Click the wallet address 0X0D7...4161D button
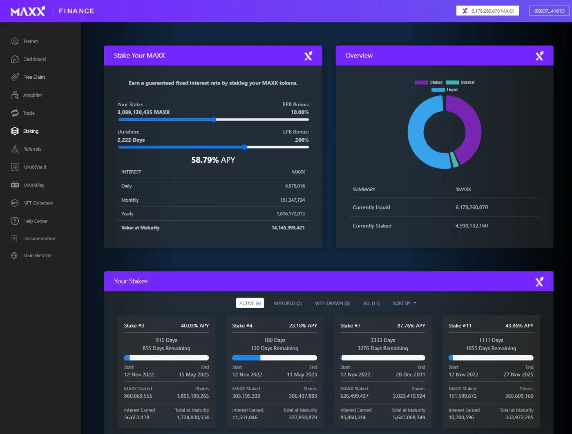 [x=549, y=11]
